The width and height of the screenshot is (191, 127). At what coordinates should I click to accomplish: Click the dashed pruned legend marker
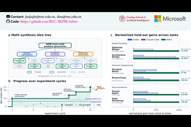tap(73, 72)
